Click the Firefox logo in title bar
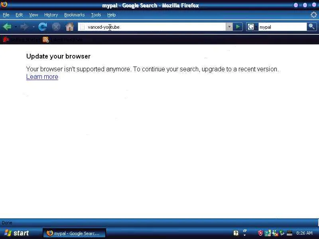The image size is (319, 239). click(x=4, y=4)
